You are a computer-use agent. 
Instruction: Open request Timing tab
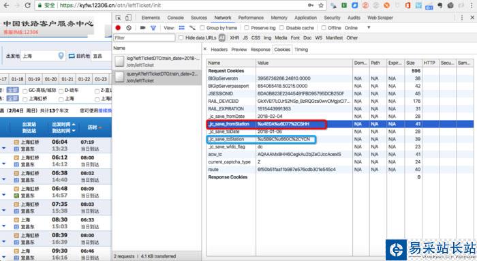301,49
